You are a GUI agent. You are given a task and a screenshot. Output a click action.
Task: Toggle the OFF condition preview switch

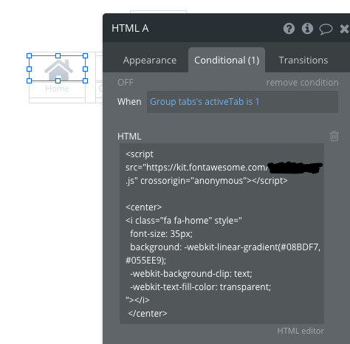click(x=126, y=83)
